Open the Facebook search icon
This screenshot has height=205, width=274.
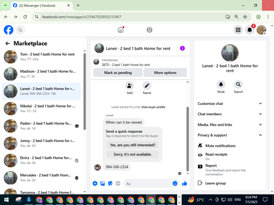(20, 30)
